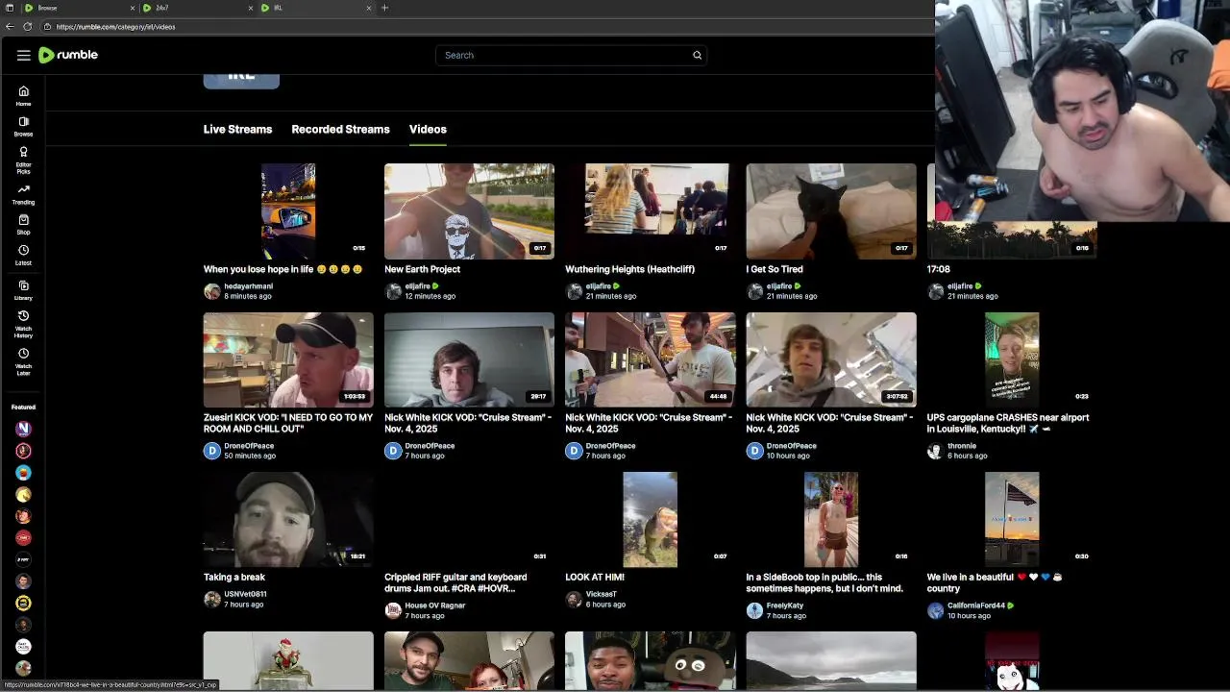Open 'Crippled RIFF guitar and keyboard' title
Image resolution: width=1230 pixels, height=692 pixels.
pos(455,582)
